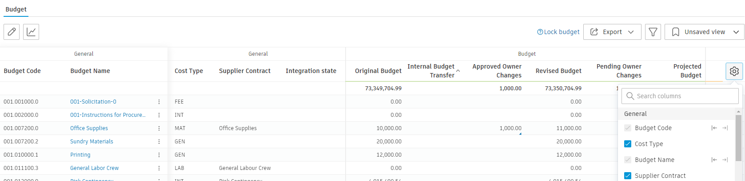Click the column settings gear icon

[x=734, y=71]
